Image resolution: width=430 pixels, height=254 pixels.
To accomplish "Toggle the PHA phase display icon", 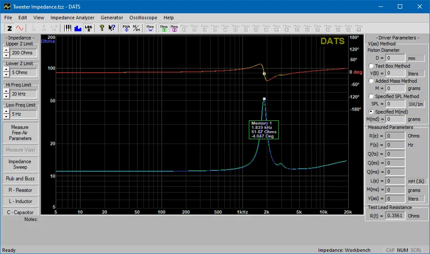I will [126, 28].
